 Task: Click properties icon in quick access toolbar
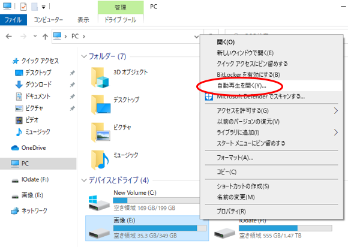tap(23, 7)
